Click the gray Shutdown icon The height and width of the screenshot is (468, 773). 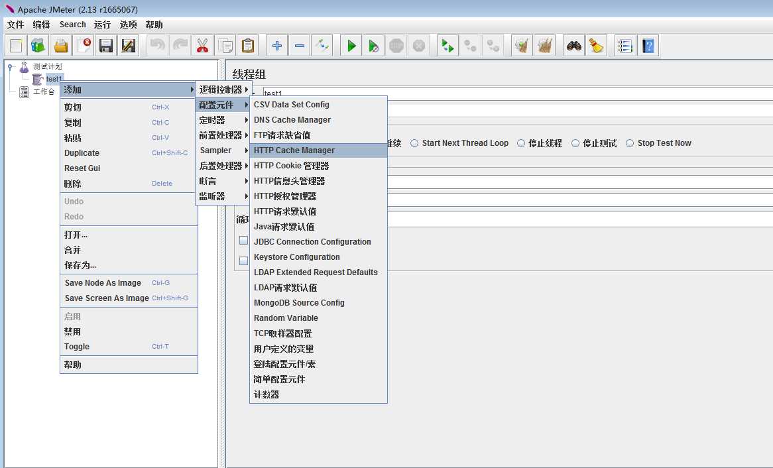[418, 46]
